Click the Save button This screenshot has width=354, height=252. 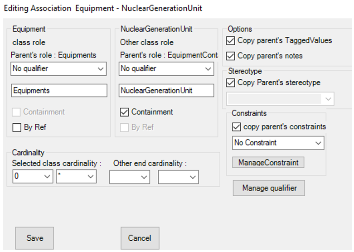[34, 238]
